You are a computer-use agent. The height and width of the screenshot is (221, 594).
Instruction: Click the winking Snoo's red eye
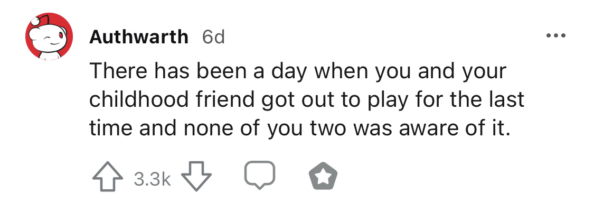tap(60, 36)
